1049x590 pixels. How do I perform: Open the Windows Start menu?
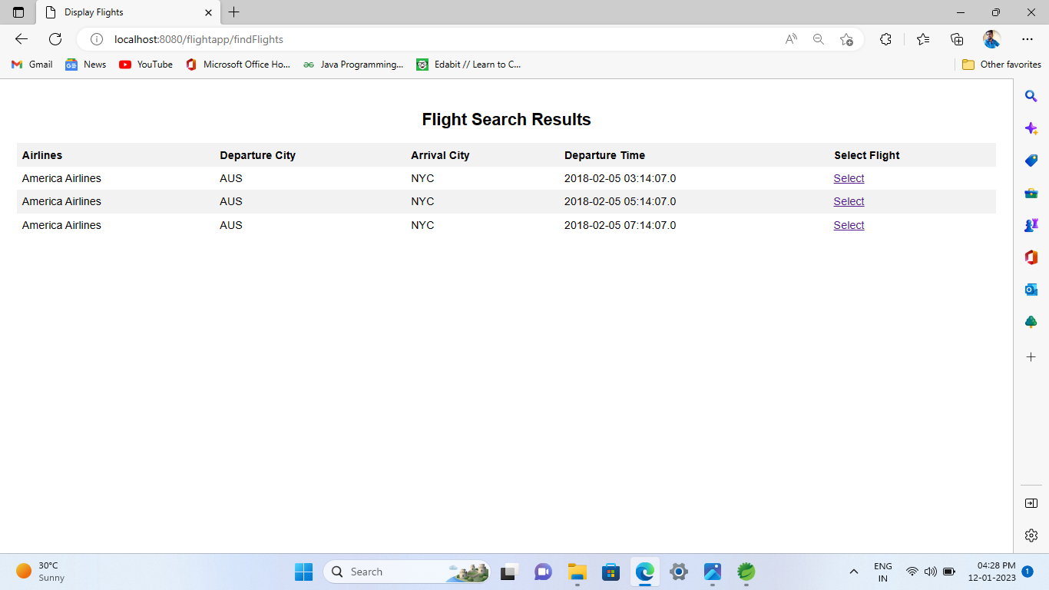click(x=303, y=572)
